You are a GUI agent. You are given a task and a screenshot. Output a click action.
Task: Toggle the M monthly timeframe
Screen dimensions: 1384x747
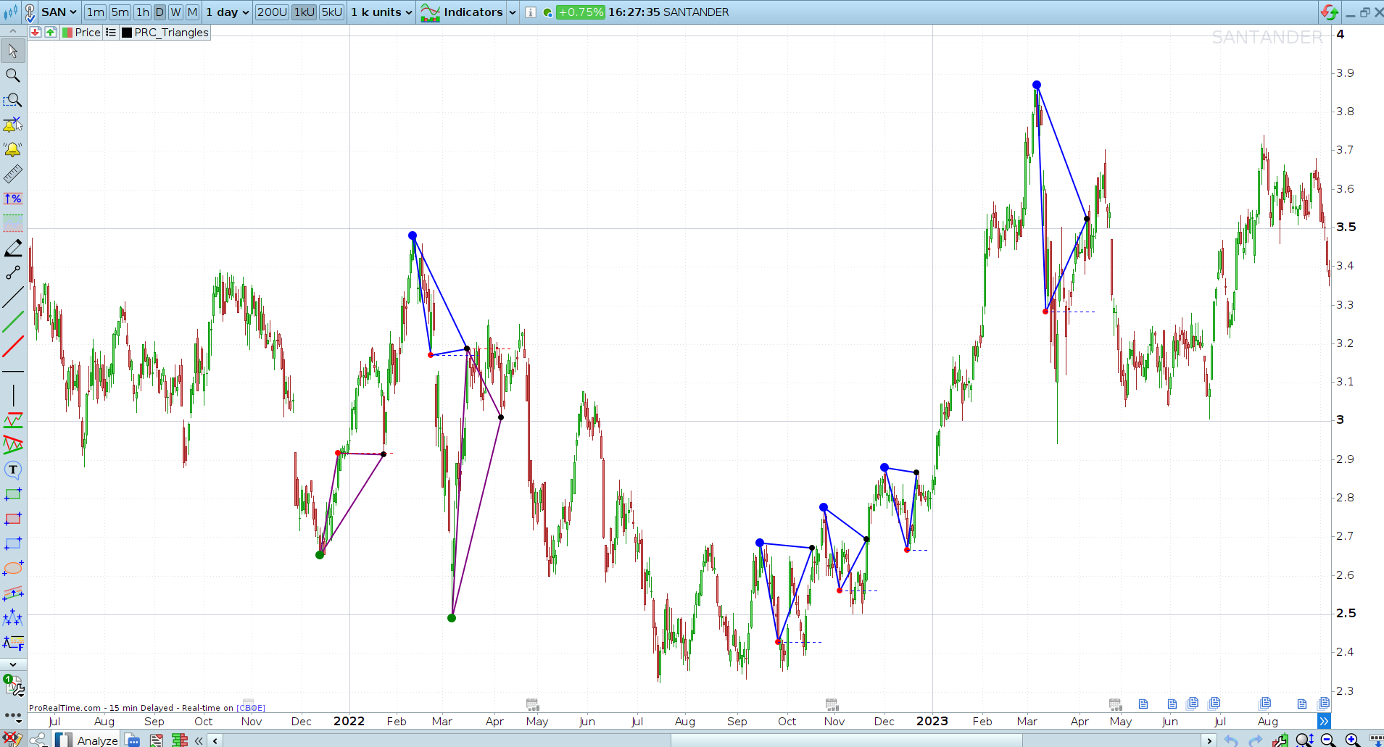192,12
